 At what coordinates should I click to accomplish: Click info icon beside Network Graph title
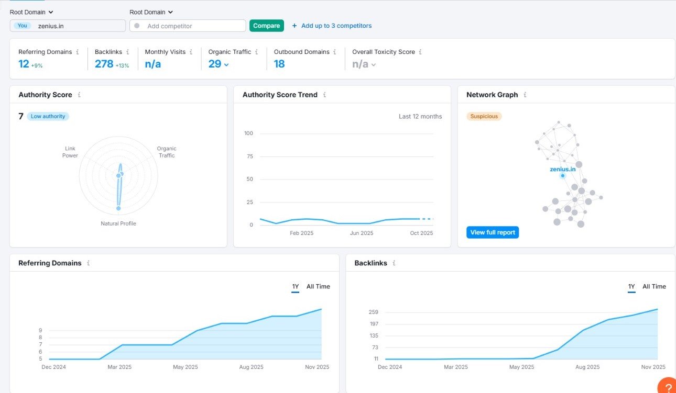525,95
